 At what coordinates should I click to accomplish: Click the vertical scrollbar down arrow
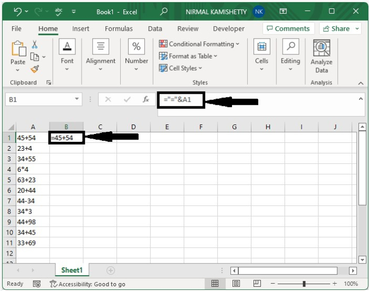pyautogui.click(x=362, y=260)
